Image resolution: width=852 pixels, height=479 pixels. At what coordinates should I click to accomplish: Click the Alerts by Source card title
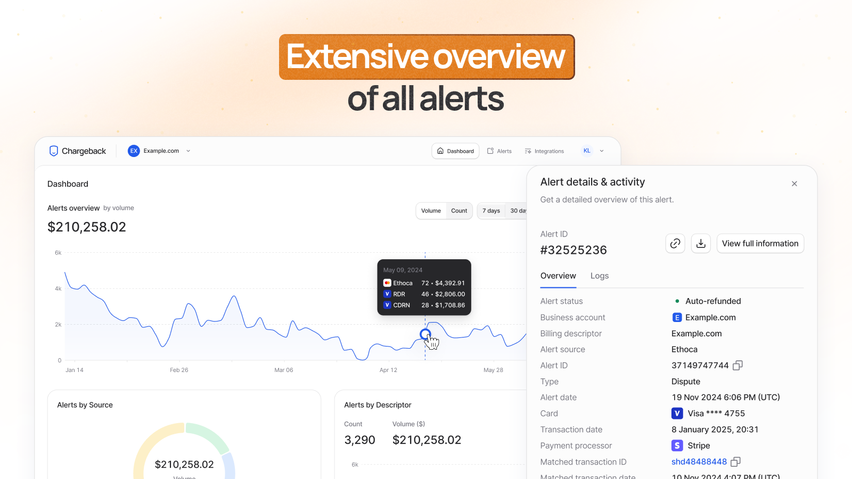coord(85,405)
